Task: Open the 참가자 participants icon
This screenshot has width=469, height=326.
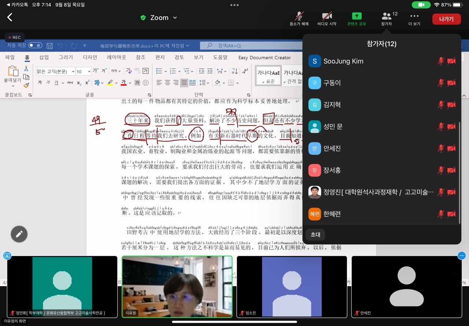Action: click(387, 16)
